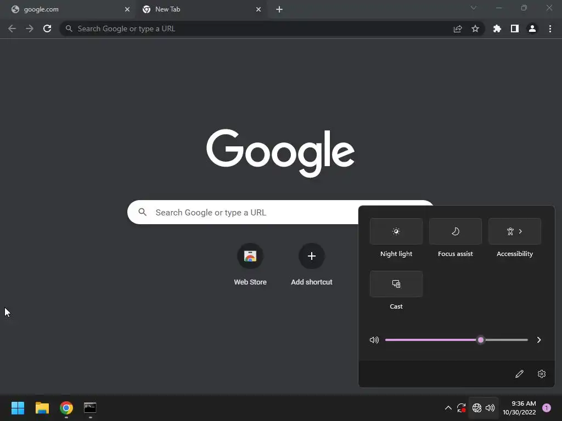The width and height of the screenshot is (562, 421).
Task: Reload the current page
Action: [x=47, y=29]
